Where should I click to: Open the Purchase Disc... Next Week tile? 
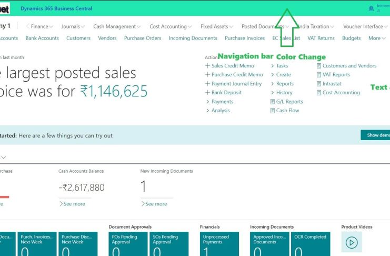click(x=78, y=244)
